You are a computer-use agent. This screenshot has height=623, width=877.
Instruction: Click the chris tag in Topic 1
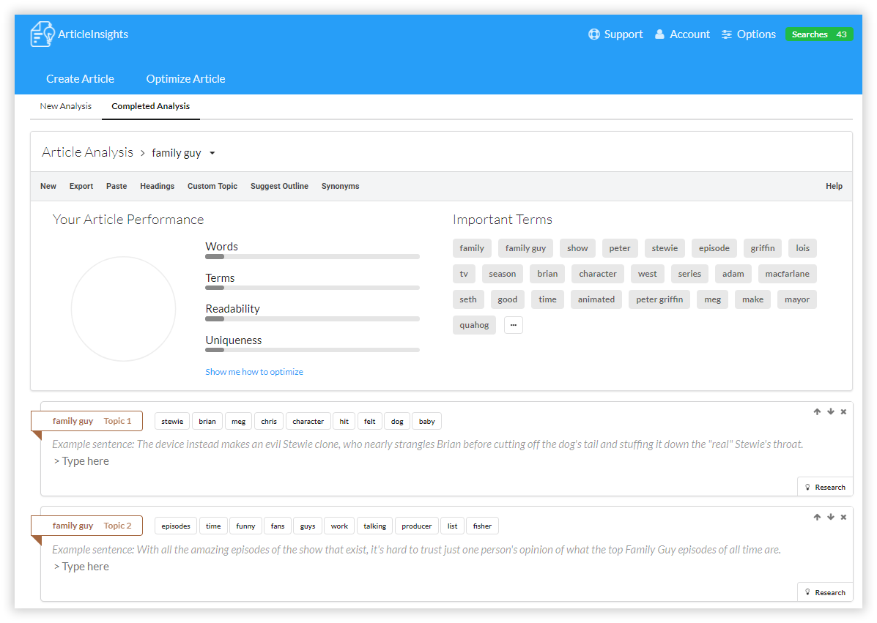point(269,421)
